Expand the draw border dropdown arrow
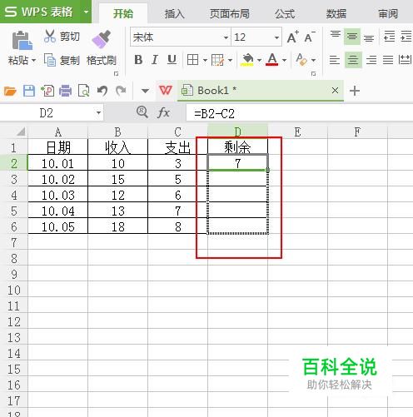Viewport: 413px width, 417px height. [230, 60]
